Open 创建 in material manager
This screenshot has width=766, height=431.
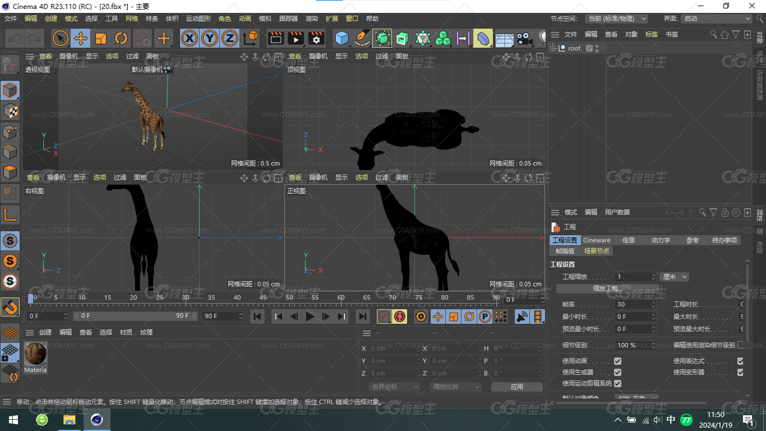[x=45, y=332]
